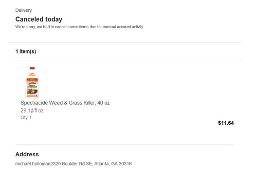
Task: Click the 2329 Boulder Rd SE street text
Action: [71, 164]
